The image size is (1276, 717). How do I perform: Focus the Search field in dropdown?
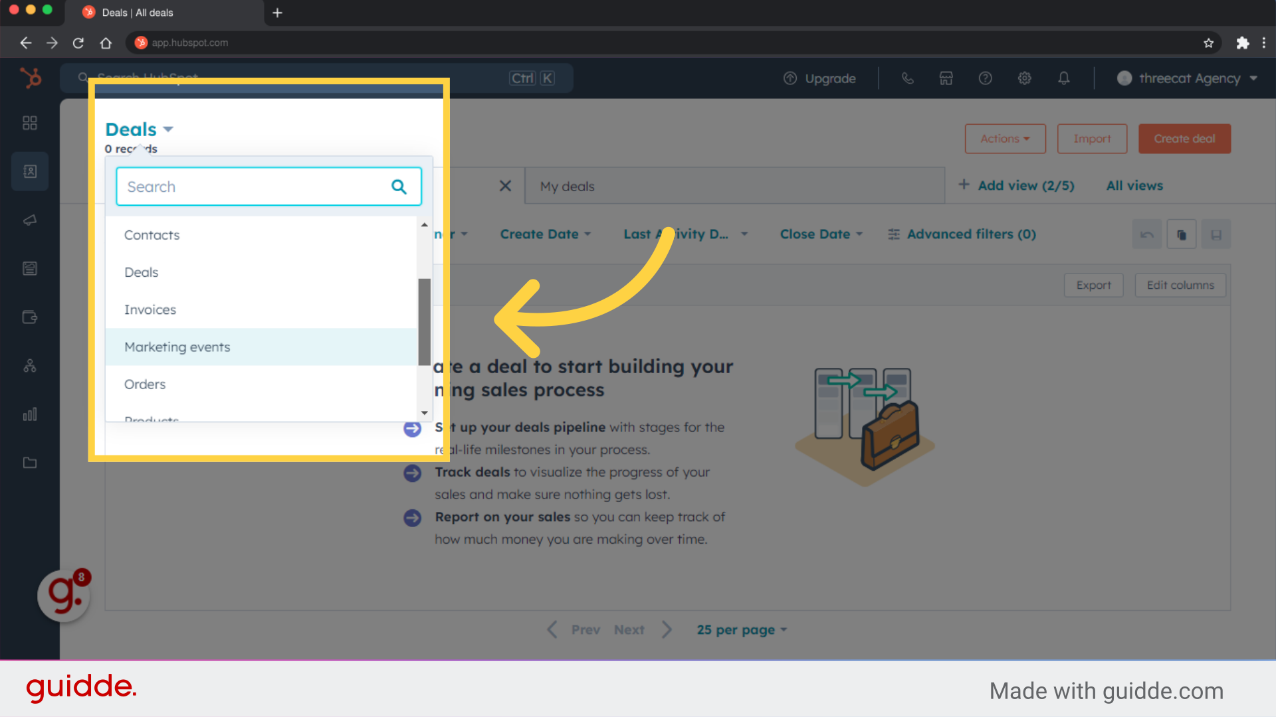click(x=268, y=187)
